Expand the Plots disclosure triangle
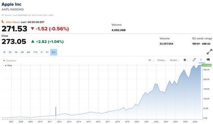 pos(6,65)
